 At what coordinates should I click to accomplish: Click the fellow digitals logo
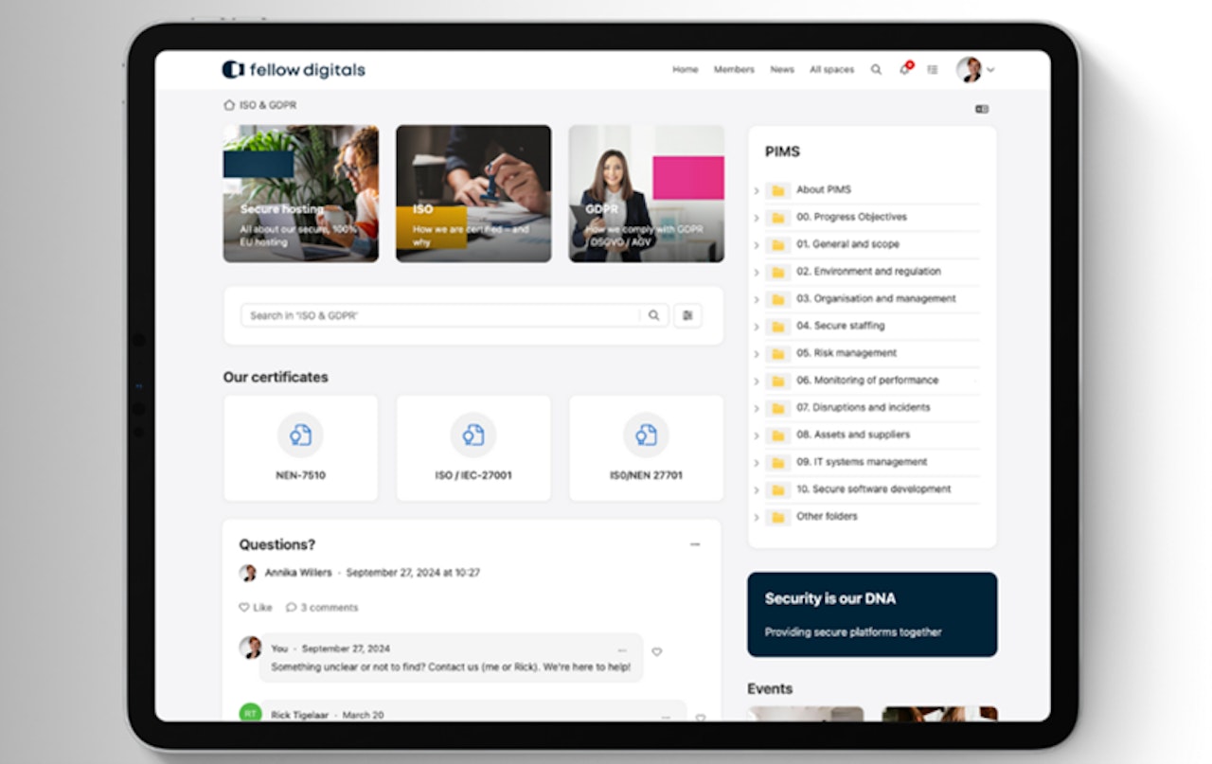tap(294, 69)
